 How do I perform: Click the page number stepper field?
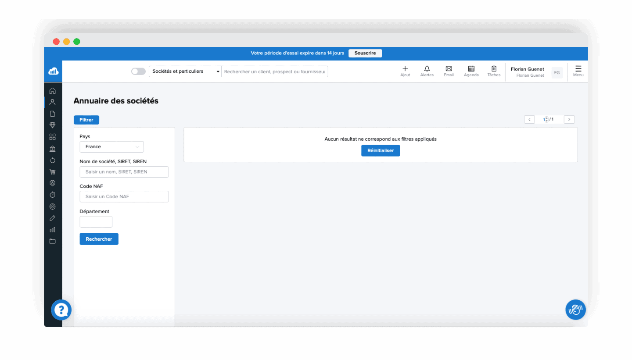pos(545,119)
